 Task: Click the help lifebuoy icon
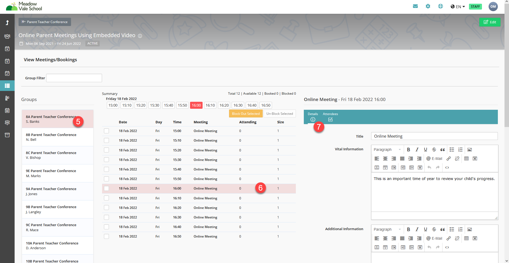[x=440, y=6]
